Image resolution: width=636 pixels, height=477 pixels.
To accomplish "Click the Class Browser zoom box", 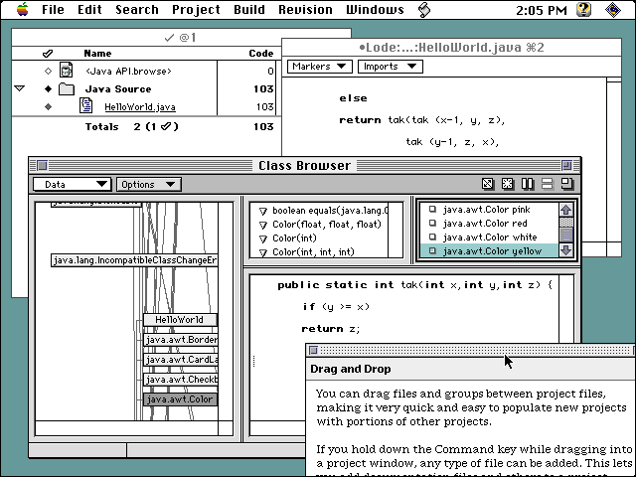I will point(567,165).
